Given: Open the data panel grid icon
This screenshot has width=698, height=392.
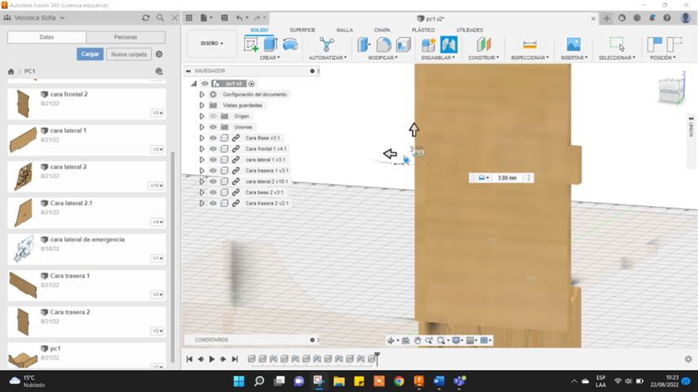Looking at the screenshot, I should (189, 18).
